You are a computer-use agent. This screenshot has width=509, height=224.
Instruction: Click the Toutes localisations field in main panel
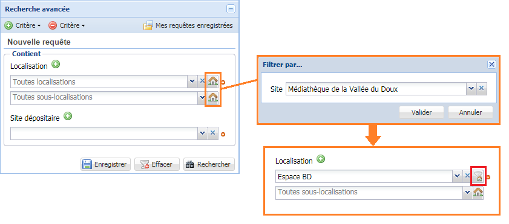(99, 82)
